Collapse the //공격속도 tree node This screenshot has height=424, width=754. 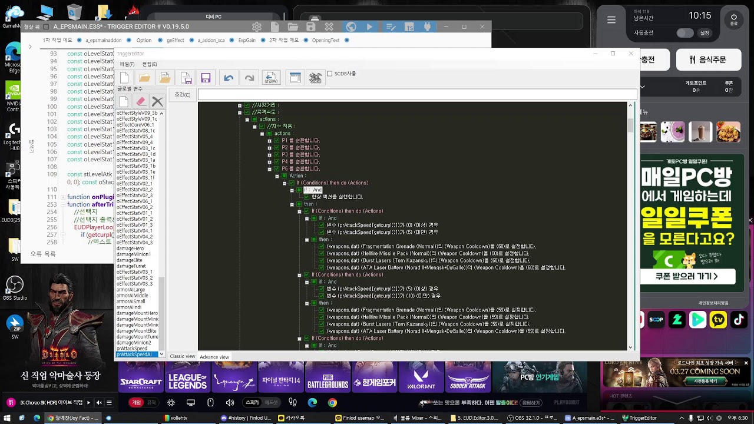240,112
